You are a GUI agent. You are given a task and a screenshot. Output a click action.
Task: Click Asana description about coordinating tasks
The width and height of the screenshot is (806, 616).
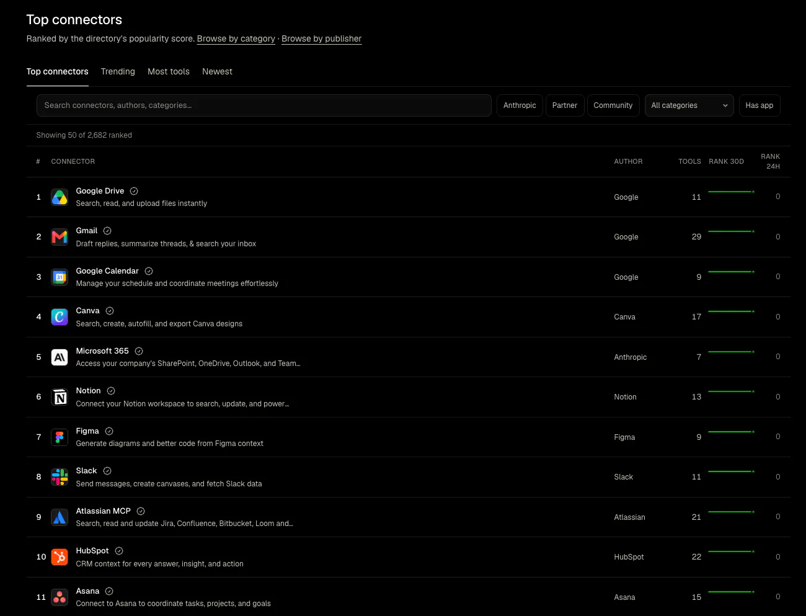point(173,604)
